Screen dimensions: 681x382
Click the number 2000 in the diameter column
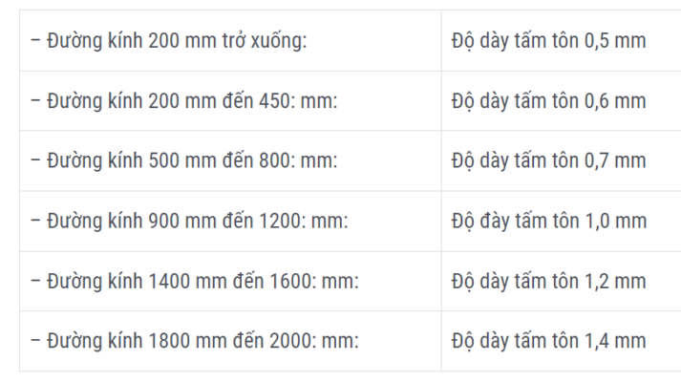293,341
